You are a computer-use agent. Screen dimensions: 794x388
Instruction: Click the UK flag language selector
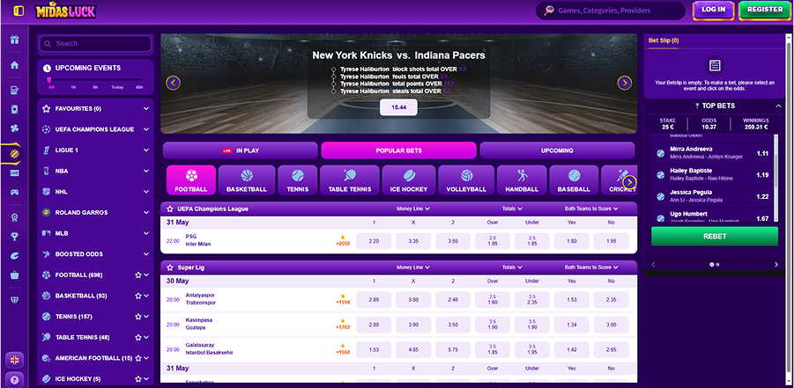[14, 360]
